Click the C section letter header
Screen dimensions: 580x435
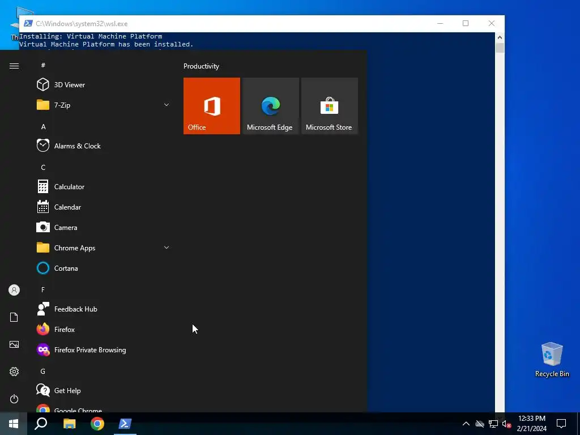pos(43,168)
